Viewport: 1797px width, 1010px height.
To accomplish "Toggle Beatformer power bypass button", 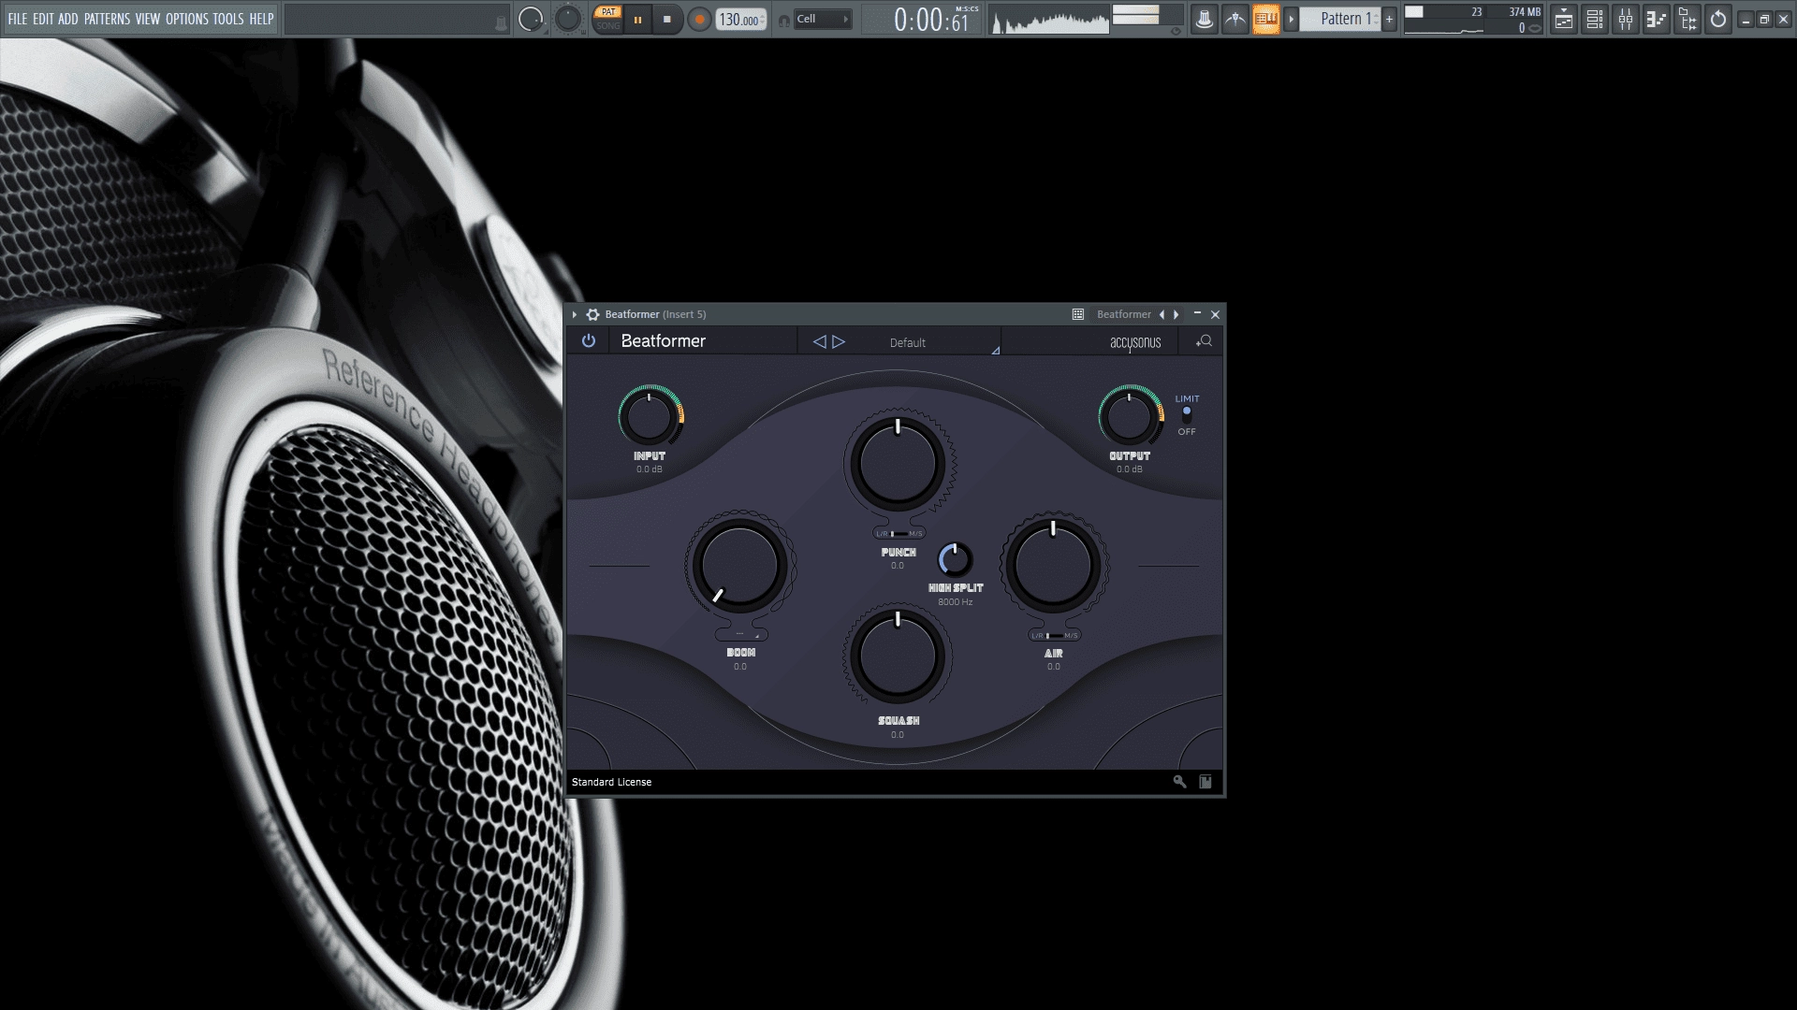I will pyautogui.click(x=589, y=341).
